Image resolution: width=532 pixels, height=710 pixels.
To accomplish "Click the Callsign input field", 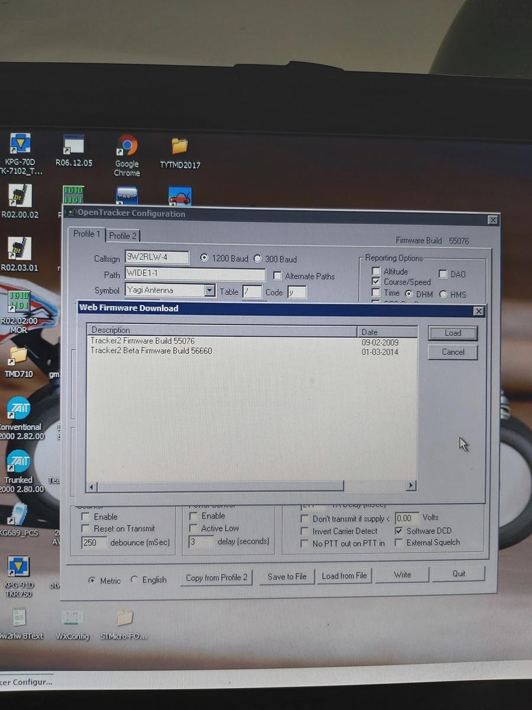I will 157,258.
